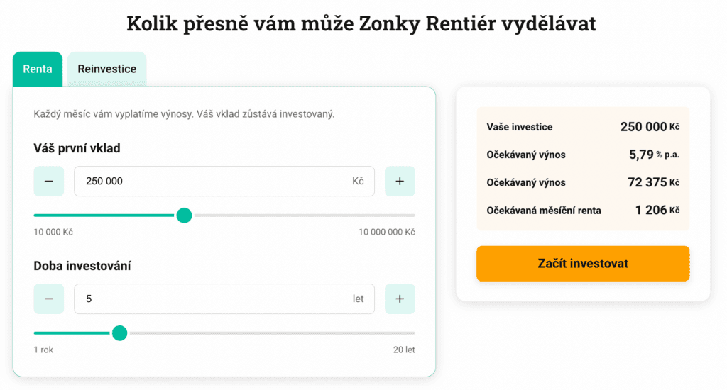Click the Kč suffix in deposit field
Image resolution: width=727 pixels, height=390 pixels.
click(x=358, y=181)
